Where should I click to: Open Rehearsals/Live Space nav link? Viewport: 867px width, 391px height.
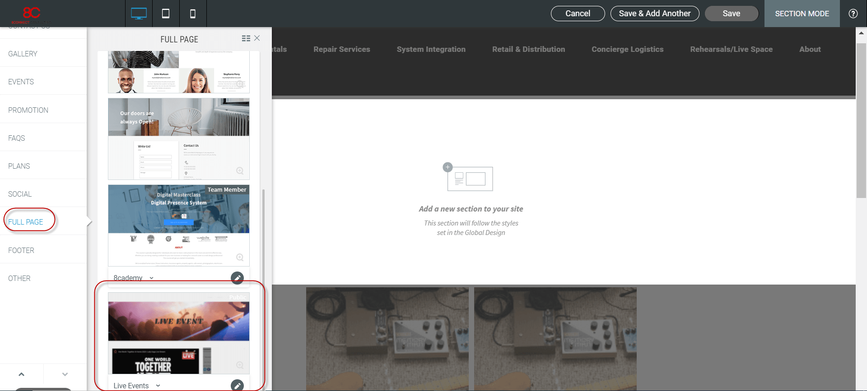[x=732, y=49]
